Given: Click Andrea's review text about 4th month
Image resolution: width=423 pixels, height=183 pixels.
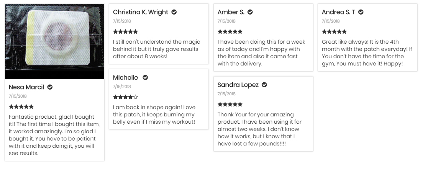Looking at the screenshot, I should [367, 53].
